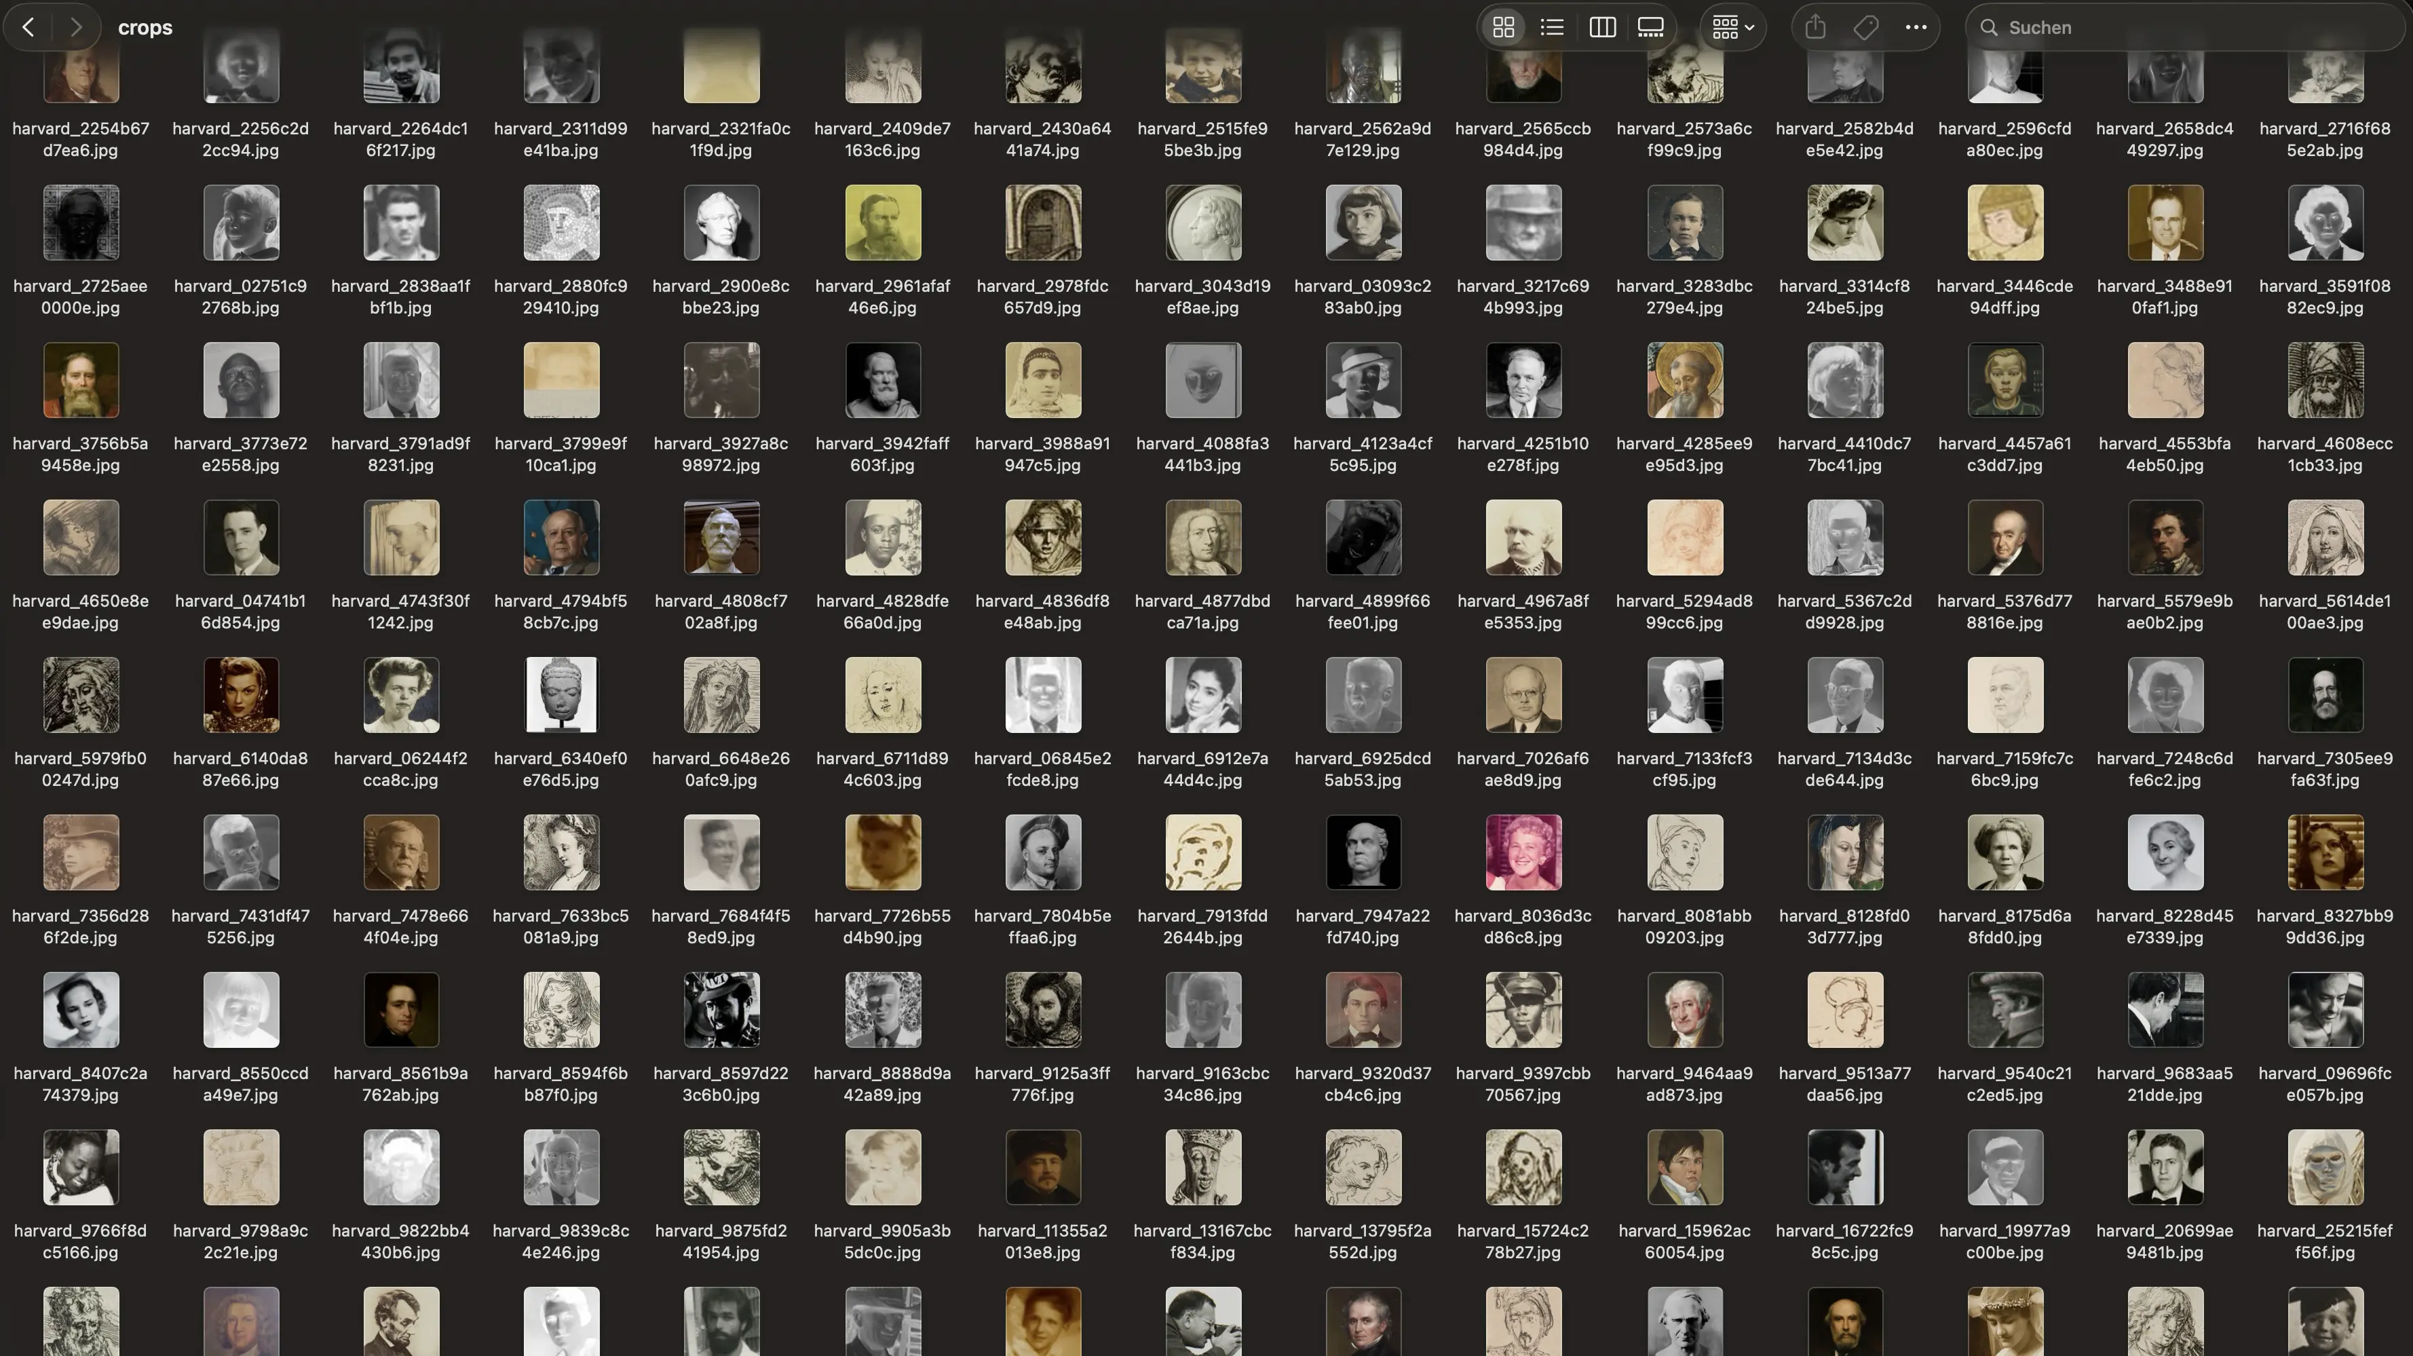Click the filename harvard_8128fd03d777.jpg

tap(1844, 926)
